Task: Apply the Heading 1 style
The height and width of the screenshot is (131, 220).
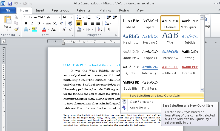Action: point(131,39)
